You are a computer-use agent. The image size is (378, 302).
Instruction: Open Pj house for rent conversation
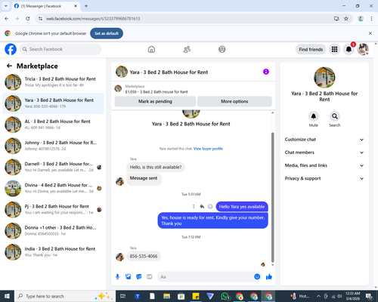(x=53, y=209)
